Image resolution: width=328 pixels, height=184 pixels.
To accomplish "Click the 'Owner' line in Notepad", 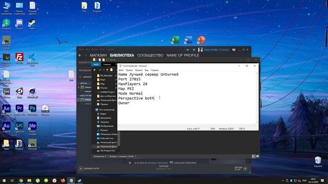I will pyautogui.click(x=124, y=103).
